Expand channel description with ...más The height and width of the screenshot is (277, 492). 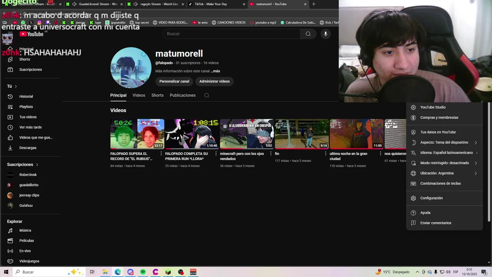click(x=215, y=71)
